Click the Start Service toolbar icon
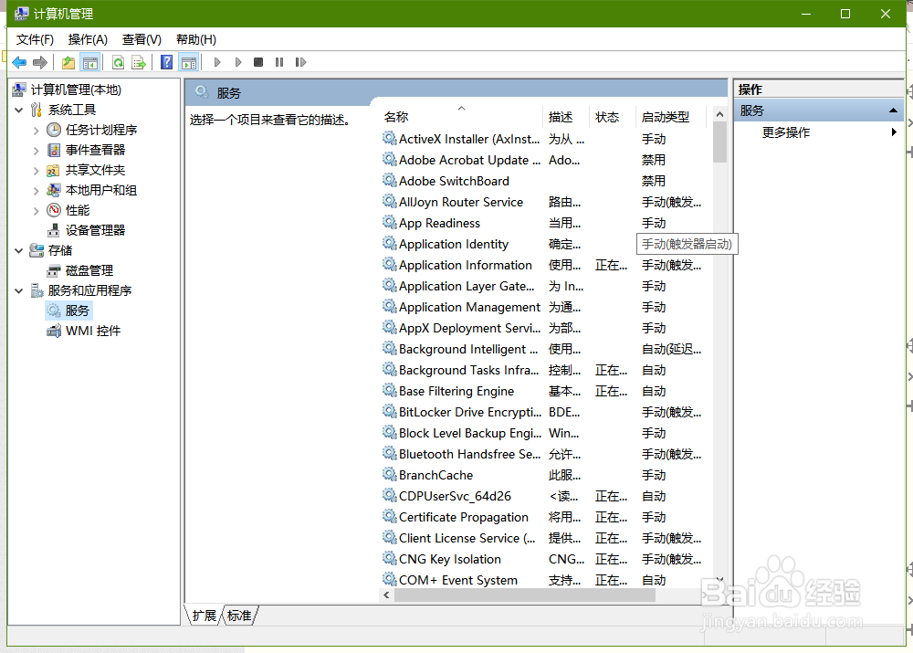 point(217,61)
